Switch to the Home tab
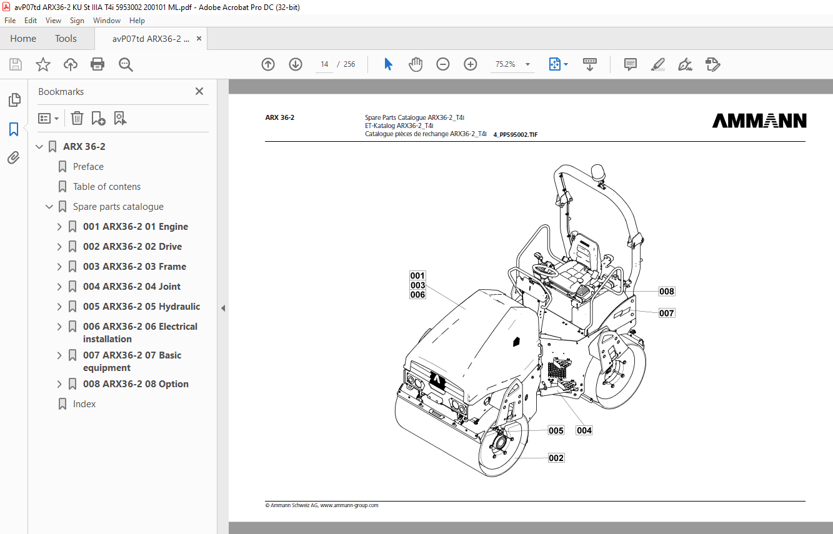This screenshot has width=833, height=534. point(23,39)
